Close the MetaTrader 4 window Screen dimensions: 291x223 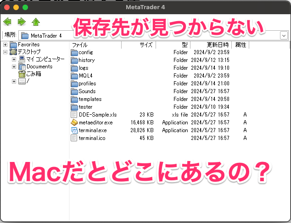pyautogui.click(x=7, y=7)
